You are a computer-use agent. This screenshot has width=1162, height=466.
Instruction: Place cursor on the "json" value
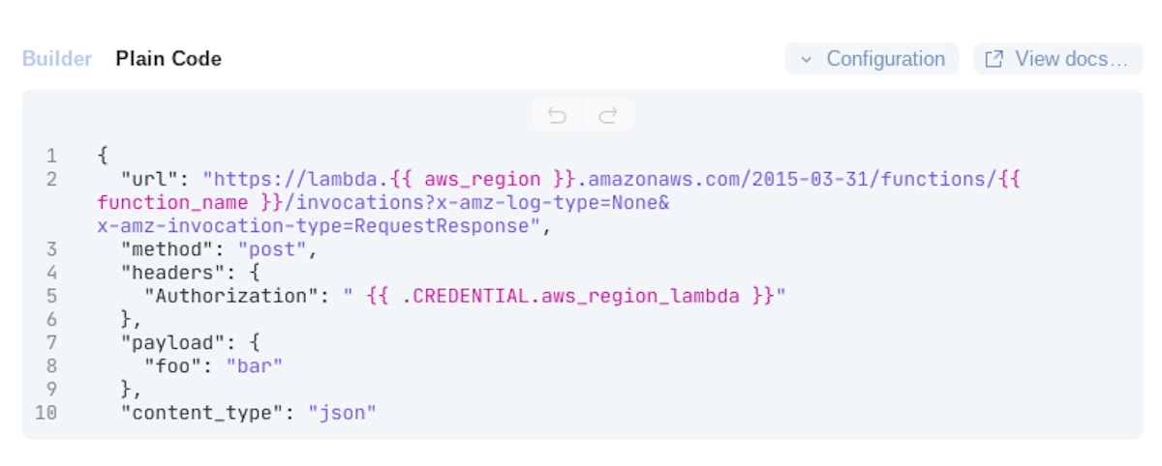tap(342, 413)
